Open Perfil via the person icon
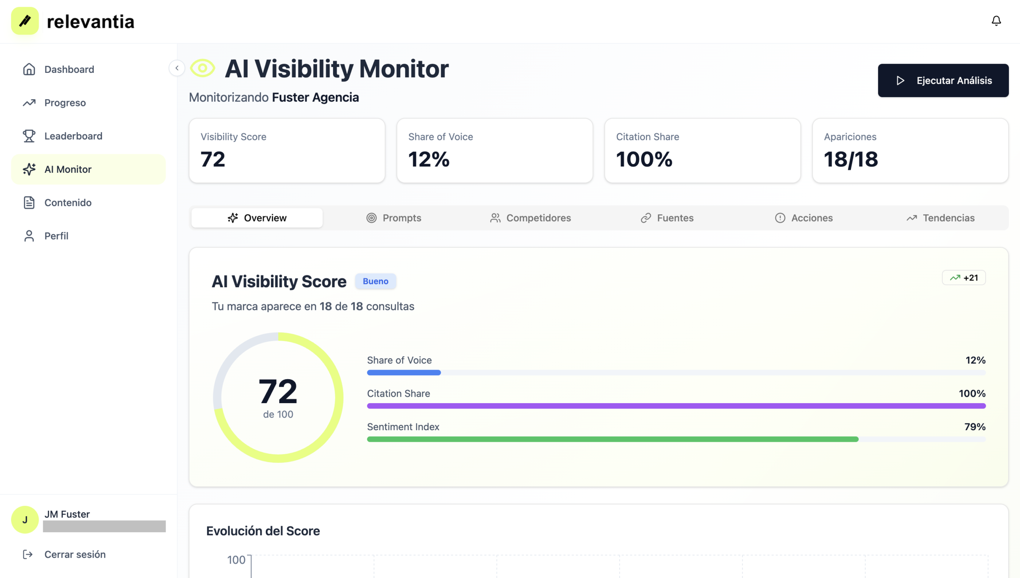The width and height of the screenshot is (1020, 578). [x=29, y=236]
